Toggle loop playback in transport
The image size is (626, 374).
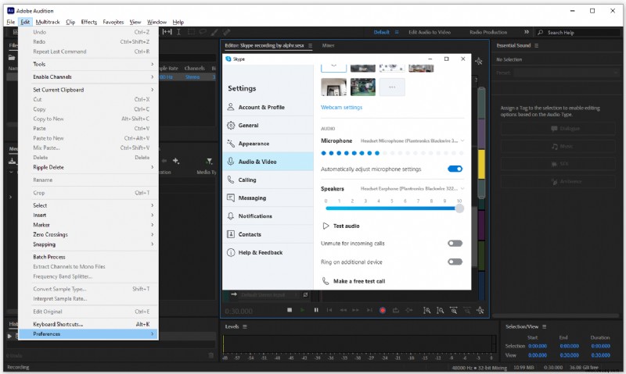click(x=396, y=310)
